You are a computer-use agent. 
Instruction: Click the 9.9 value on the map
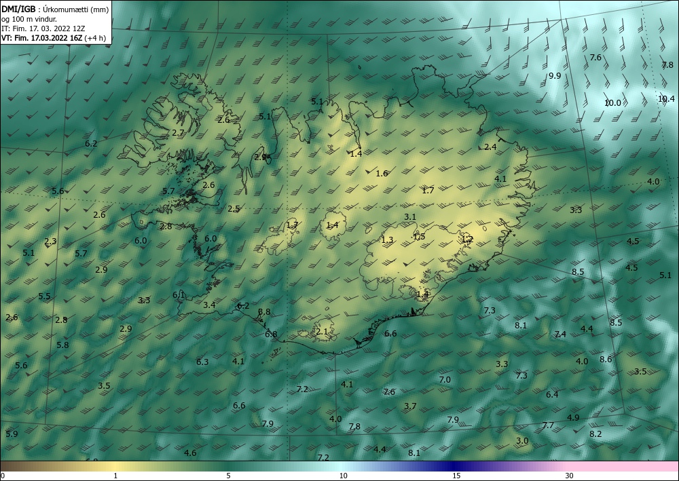click(555, 76)
